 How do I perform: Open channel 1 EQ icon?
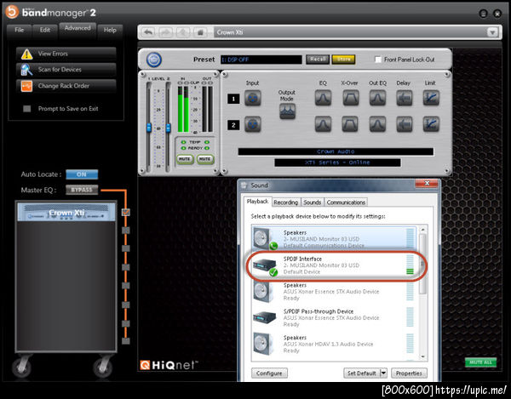[323, 98]
